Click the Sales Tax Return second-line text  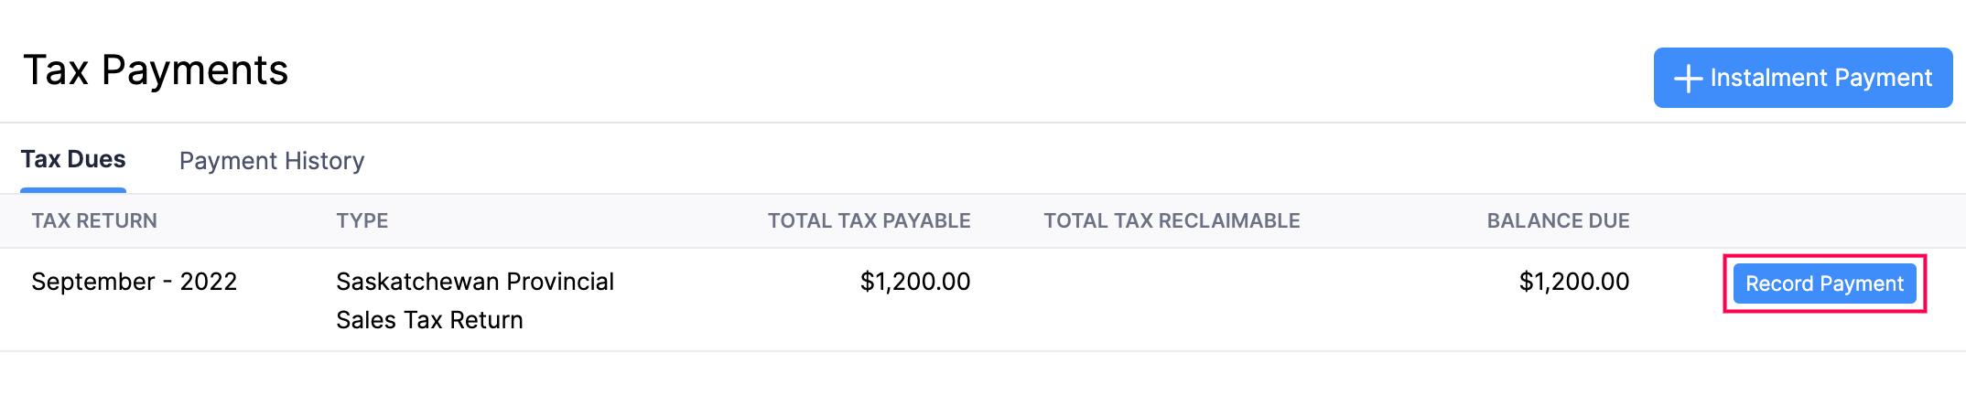pos(429,320)
